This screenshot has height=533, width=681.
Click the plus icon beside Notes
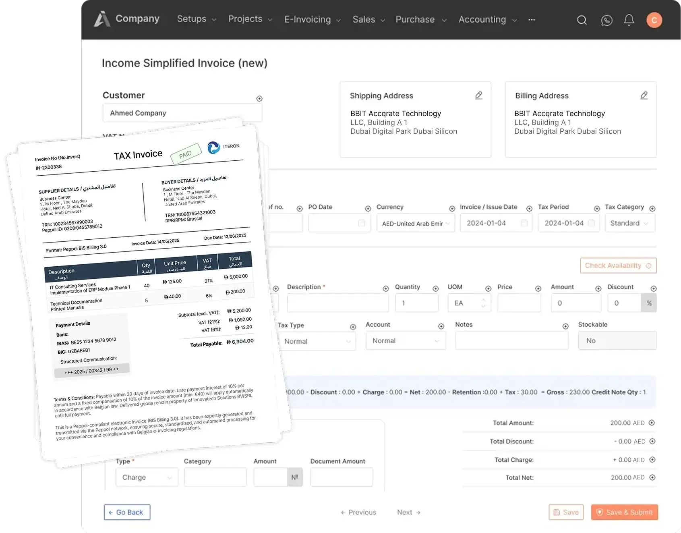click(565, 326)
